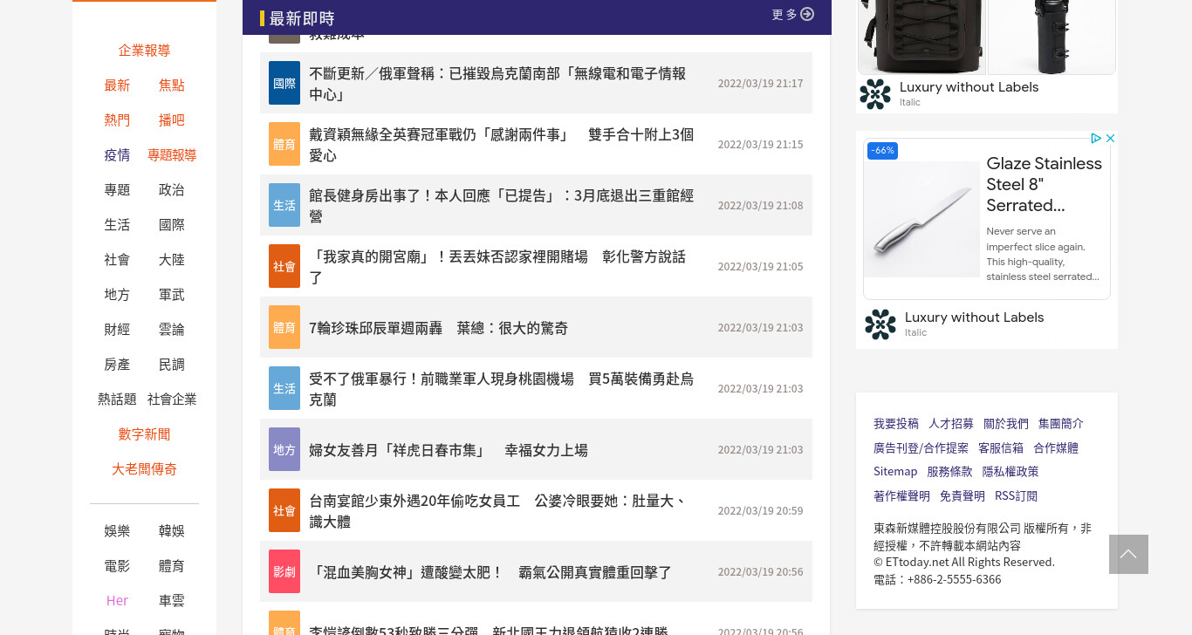Open article about 戴資穎無緣全英賽冠軍戰

click(x=501, y=145)
